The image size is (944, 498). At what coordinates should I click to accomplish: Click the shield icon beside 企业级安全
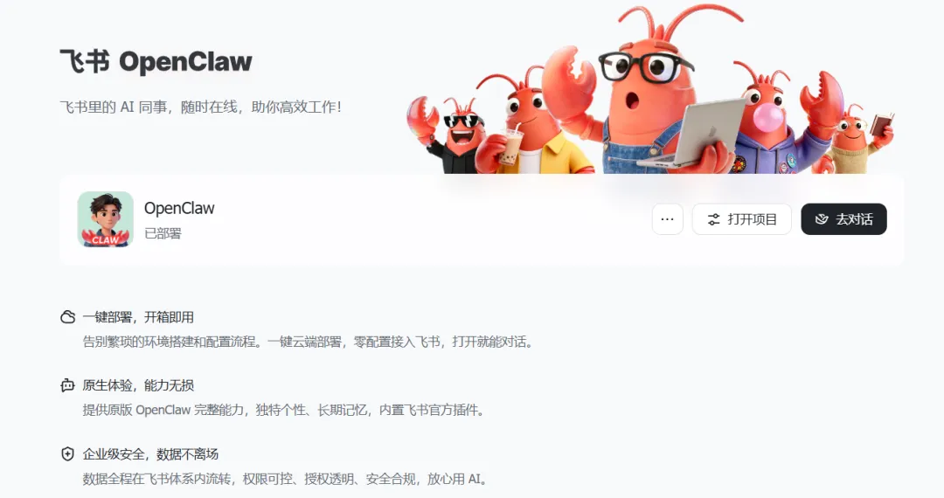[68, 454]
